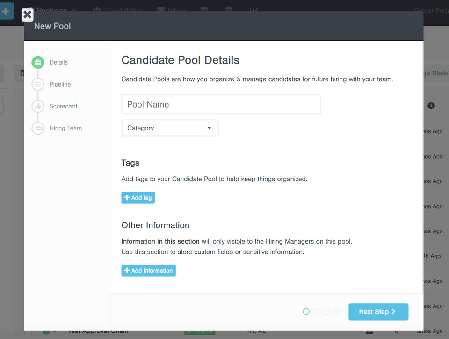Select the third step indicator dot
This screenshot has width=449, height=339.
[326, 311]
